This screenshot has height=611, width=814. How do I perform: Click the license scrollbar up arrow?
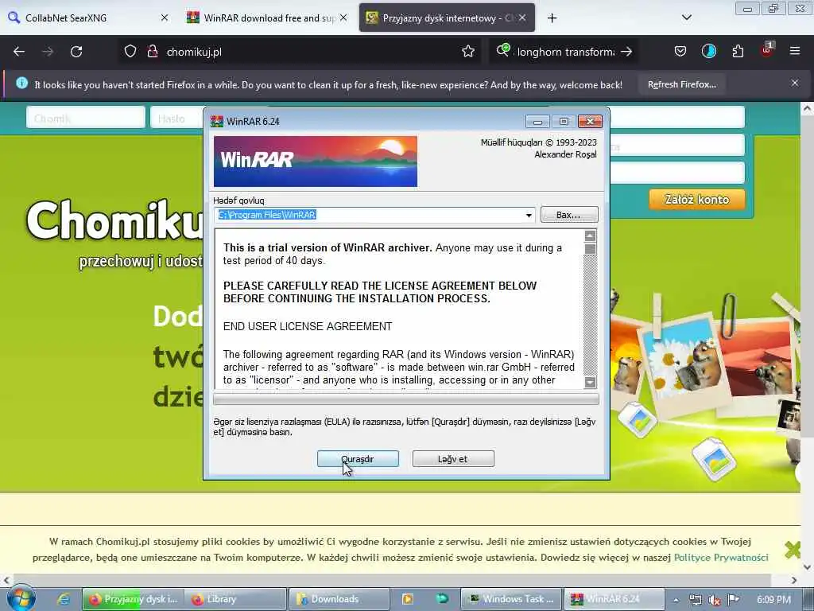pyautogui.click(x=590, y=235)
